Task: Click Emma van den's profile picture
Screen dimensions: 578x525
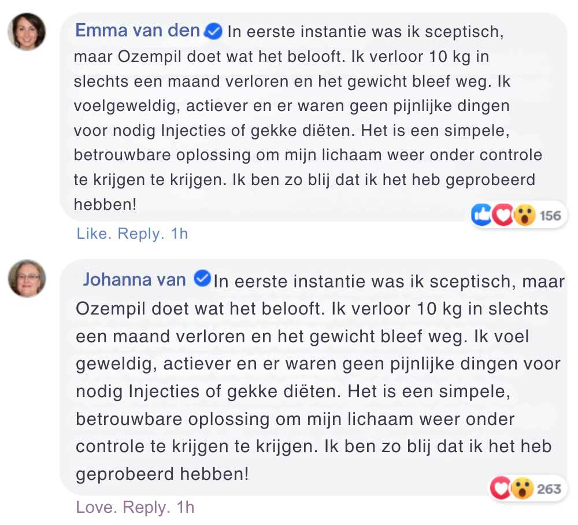Action: click(x=27, y=31)
